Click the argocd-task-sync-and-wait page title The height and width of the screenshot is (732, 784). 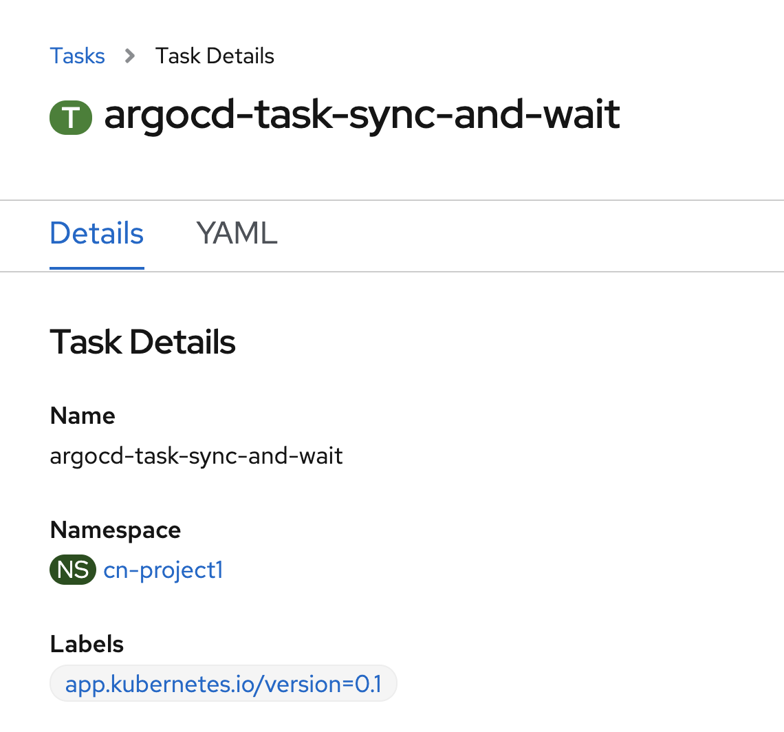[x=361, y=116]
